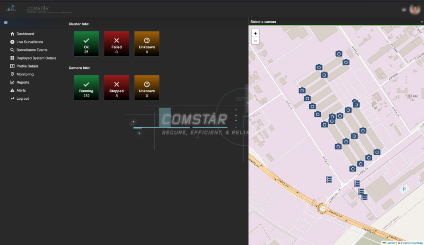Open the Dashboard menu item

pyautogui.click(x=25, y=34)
